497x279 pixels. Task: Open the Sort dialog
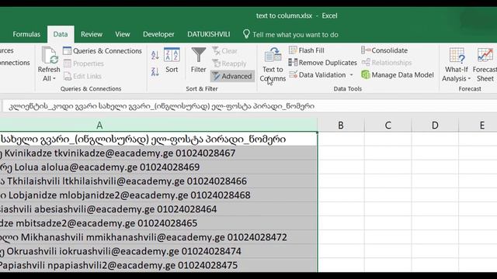[172, 60]
